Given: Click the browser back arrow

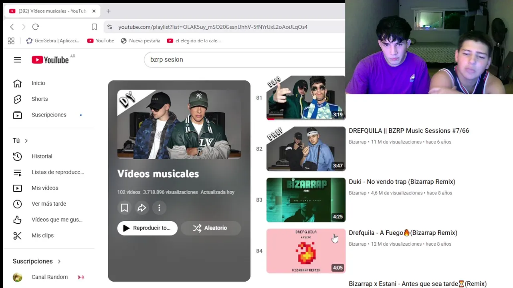Looking at the screenshot, I should point(12,27).
